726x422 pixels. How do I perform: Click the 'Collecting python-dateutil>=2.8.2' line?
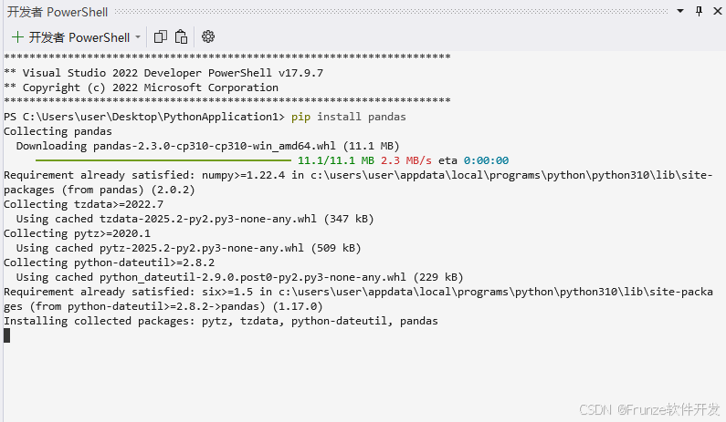109,262
